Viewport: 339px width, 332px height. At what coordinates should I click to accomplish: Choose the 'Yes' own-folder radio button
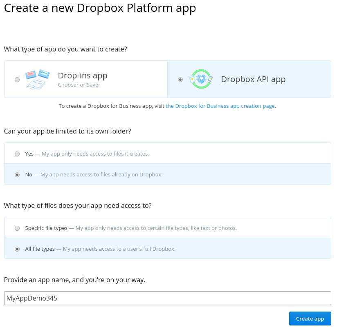tap(17, 154)
